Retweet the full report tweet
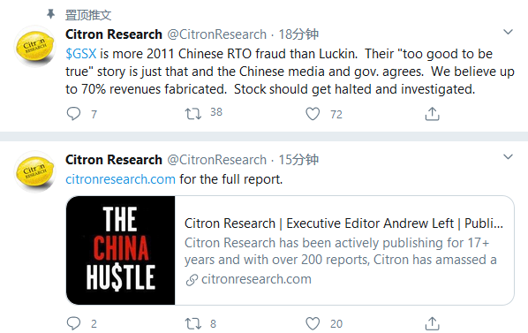Screen dimensions: 528x333 pyautogui.click(x=193, y=323)
